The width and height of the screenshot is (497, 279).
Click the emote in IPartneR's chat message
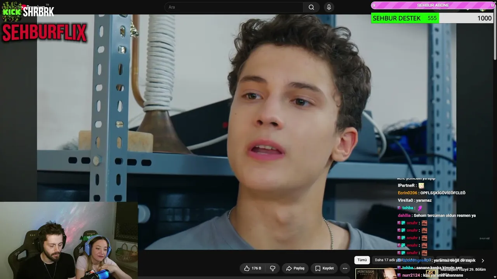tap(421, 186)
